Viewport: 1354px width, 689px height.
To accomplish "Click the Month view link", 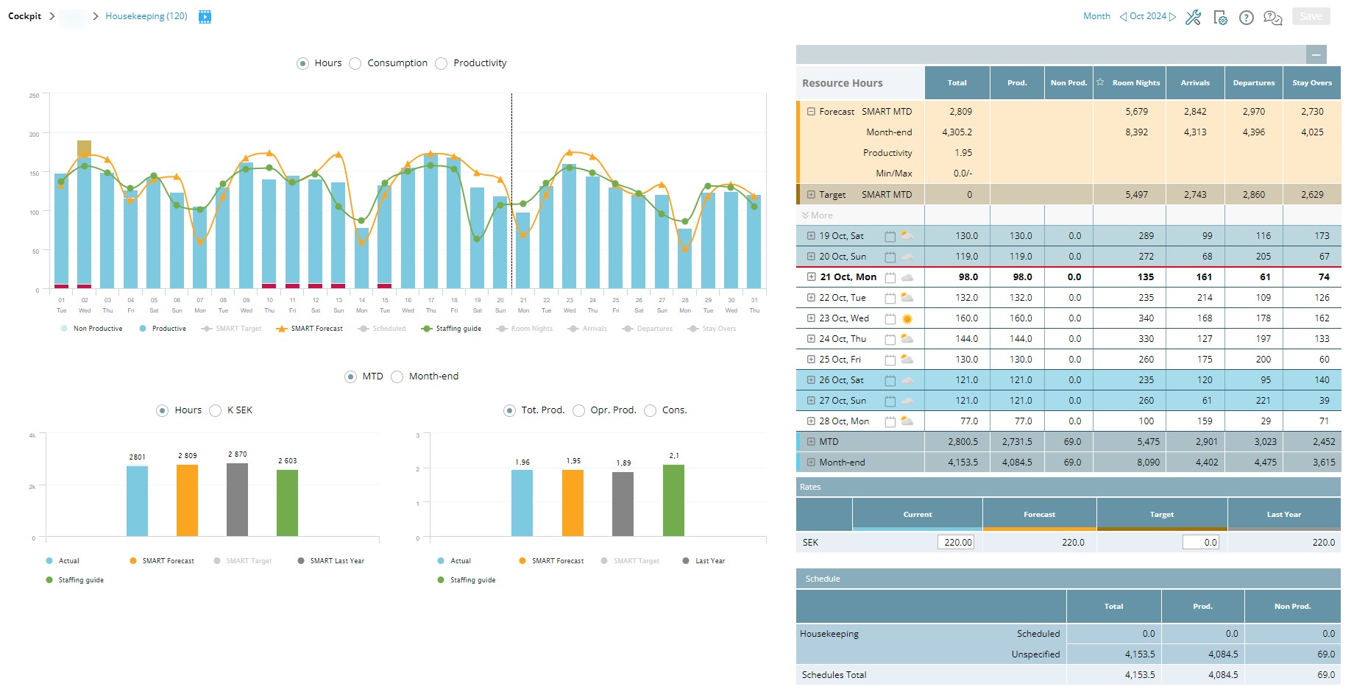I will (1096, 16).
